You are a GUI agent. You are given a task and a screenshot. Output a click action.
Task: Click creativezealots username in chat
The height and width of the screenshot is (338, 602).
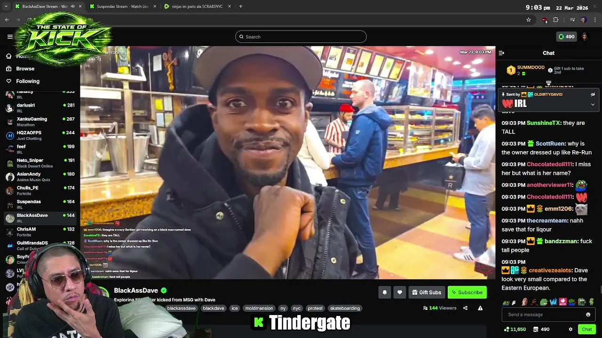coord(550,270)
